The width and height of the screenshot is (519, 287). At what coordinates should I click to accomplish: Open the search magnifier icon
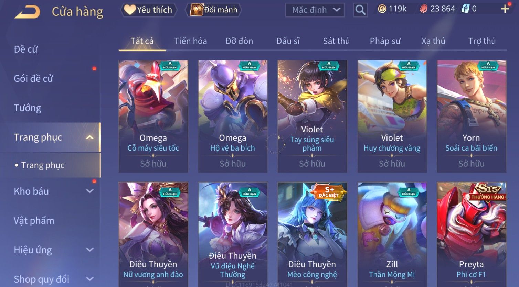click(x=360, y=10)
